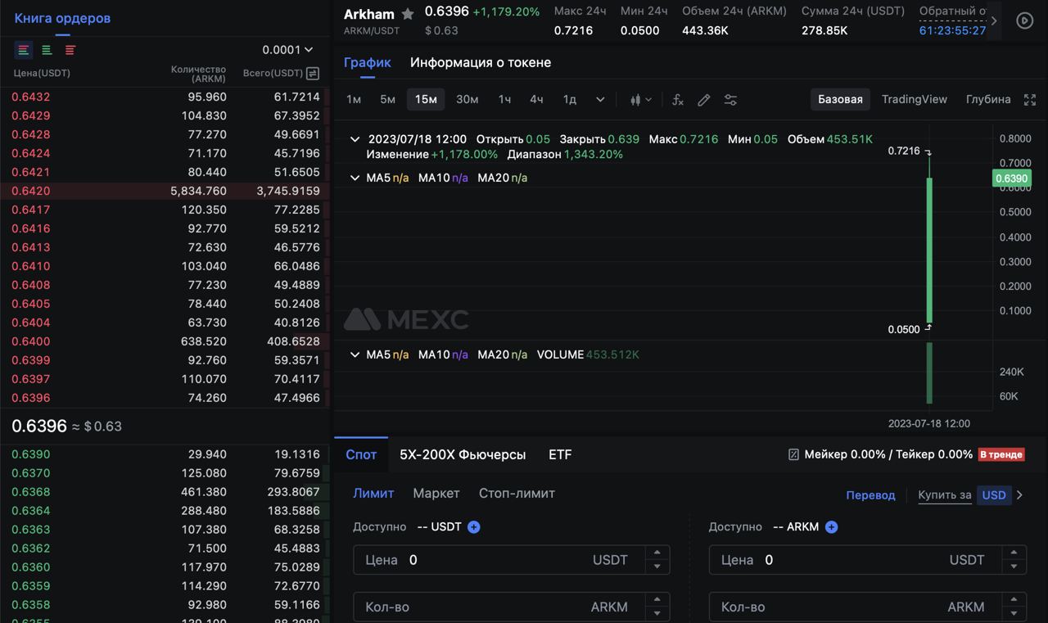Select 4ч timeframe
Image resolution: width=1048 pixels, height=623 pixels.
point(536,99)
